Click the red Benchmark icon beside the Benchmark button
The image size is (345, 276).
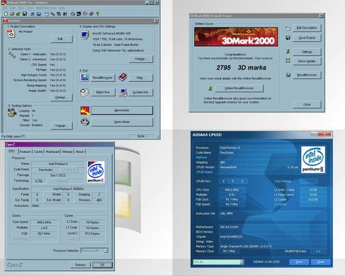(x=85, y=111)
